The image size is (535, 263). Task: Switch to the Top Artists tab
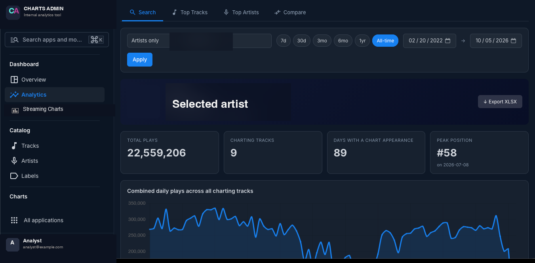(x=241, y=12)
